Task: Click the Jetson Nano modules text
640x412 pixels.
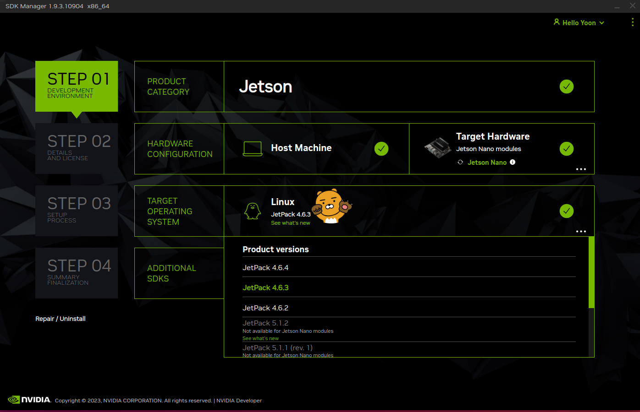Action: pos(488,149)
